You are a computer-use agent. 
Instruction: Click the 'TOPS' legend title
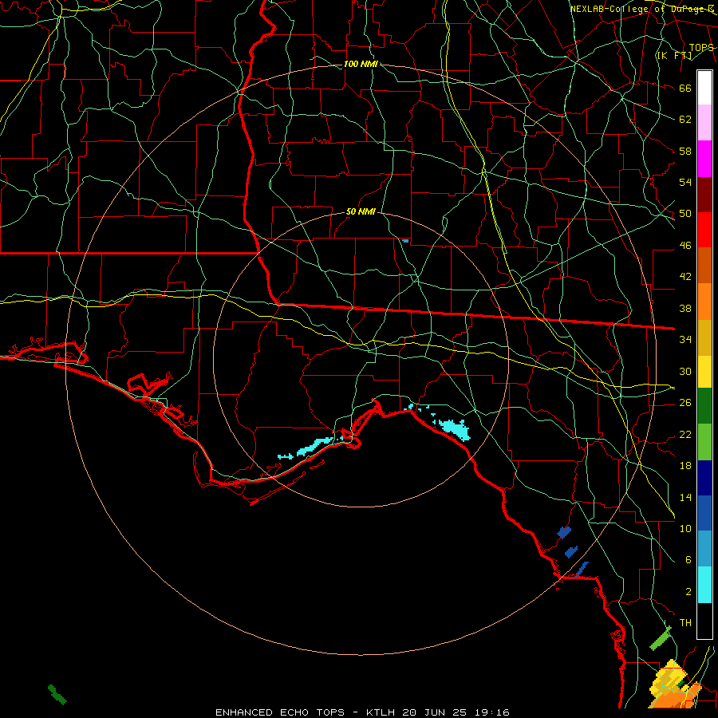click(701, 47)
